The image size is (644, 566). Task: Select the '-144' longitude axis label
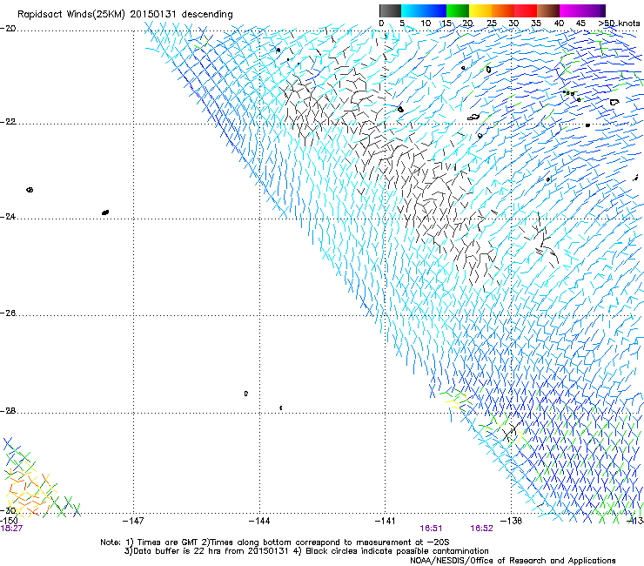(259, 521)
